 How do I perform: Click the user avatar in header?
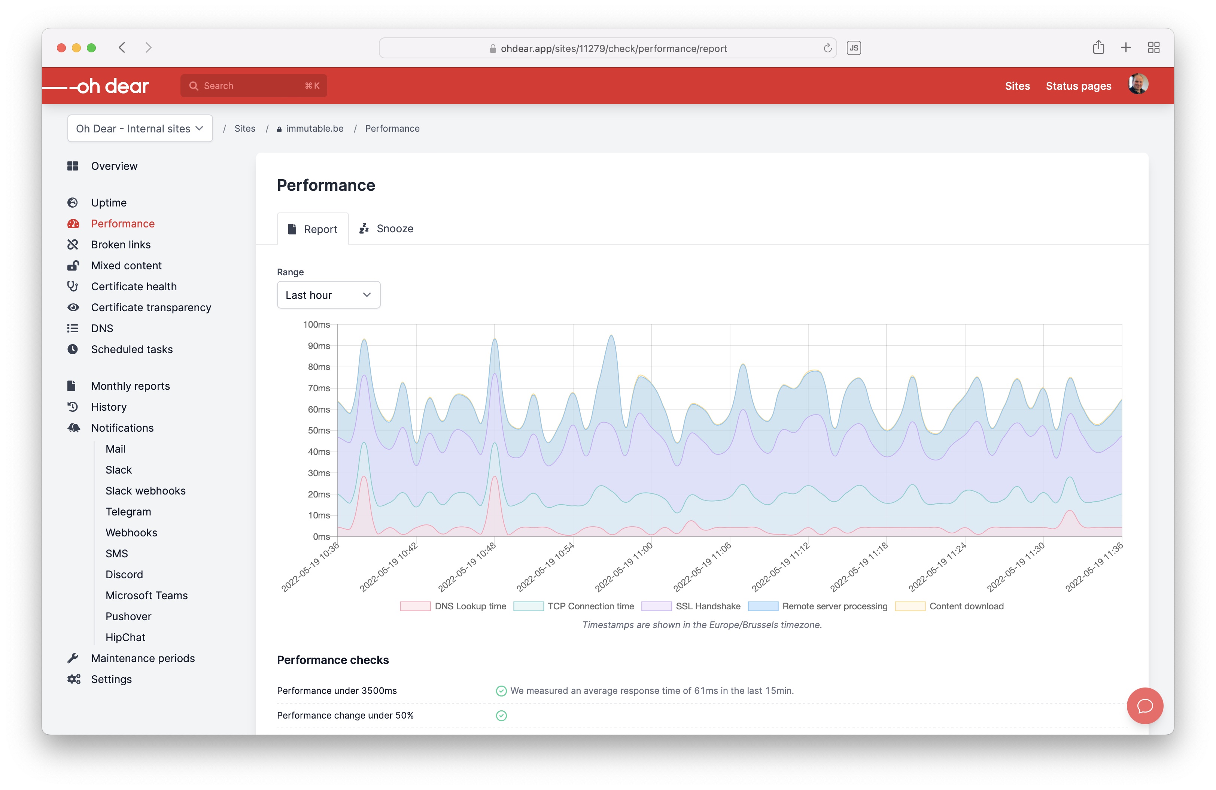1138,85
